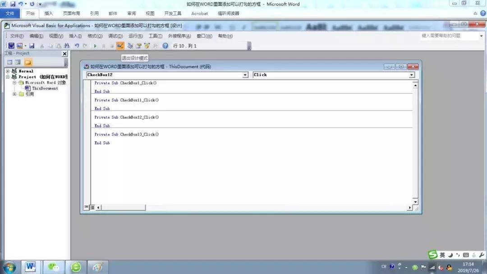Click the Undo icon in VBA toolbar
The height and width of the screenshot is (274, 487).
click(x=77, y=45)
